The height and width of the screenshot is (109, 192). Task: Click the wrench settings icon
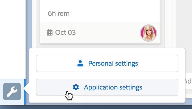coord(12,92)
